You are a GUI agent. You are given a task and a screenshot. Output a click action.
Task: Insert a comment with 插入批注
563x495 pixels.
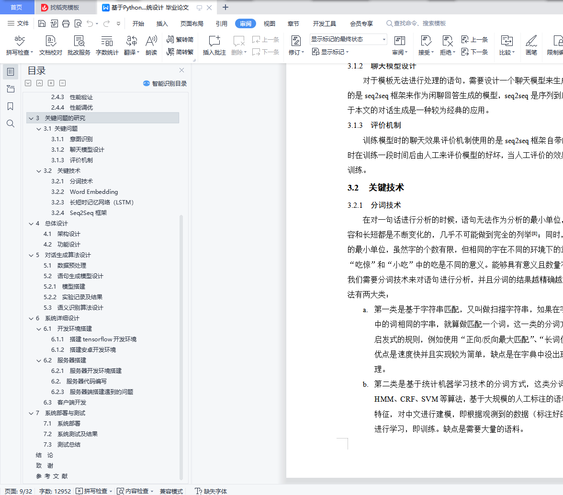214,45
